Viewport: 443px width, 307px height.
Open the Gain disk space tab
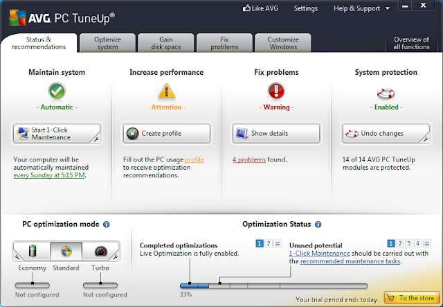point(166,43)
